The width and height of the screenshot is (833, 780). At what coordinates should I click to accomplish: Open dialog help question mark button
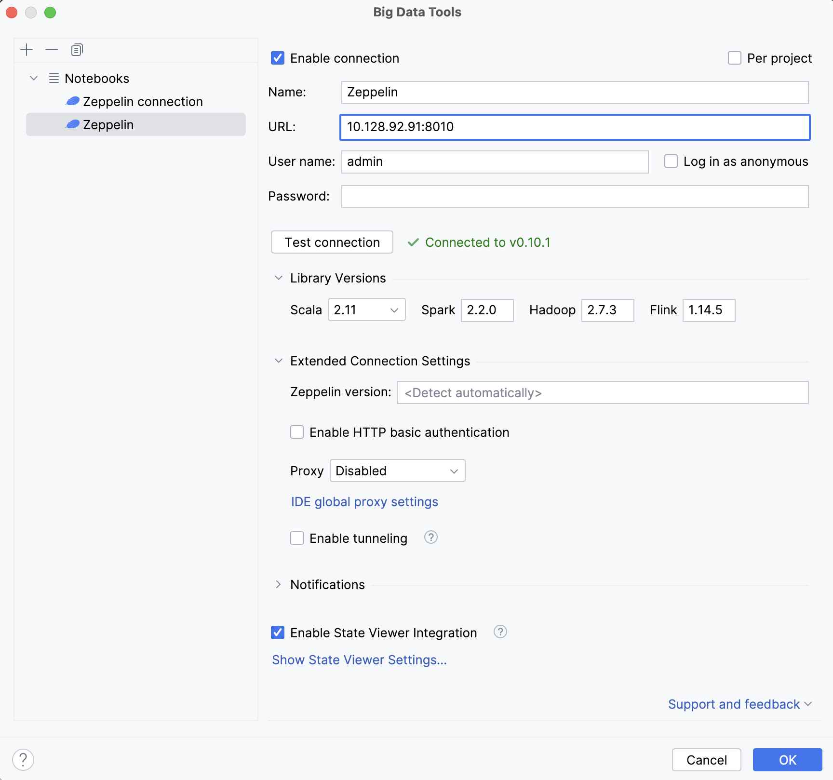click(23, 760)
